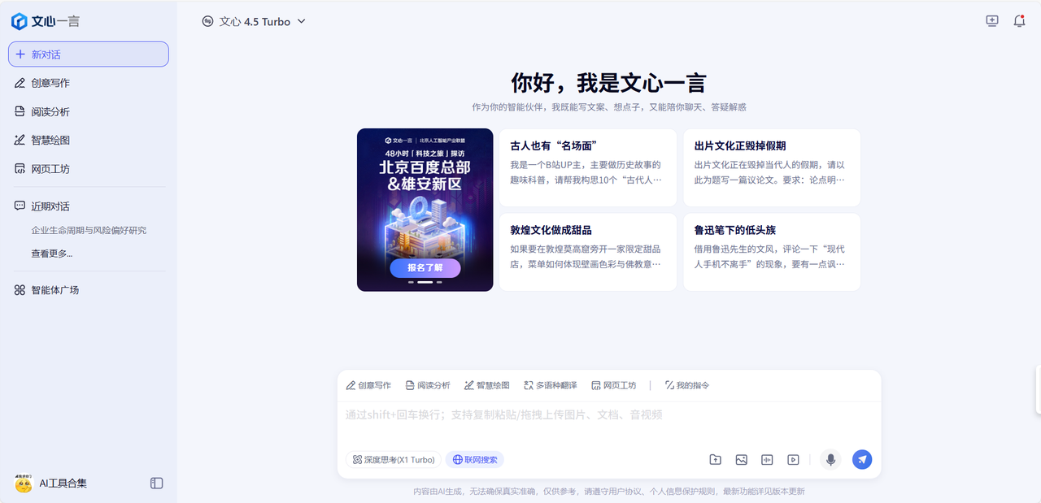
Task: Collapse the sidebar with the panel icon
Action: tap(157, 483)
